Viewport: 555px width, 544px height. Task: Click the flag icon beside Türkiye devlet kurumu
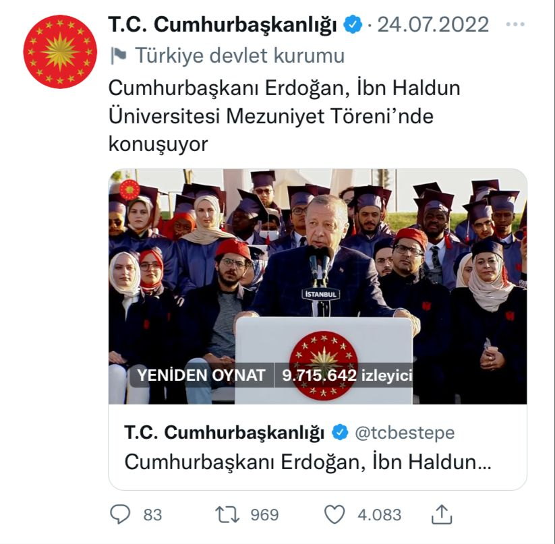coord(119,55)
